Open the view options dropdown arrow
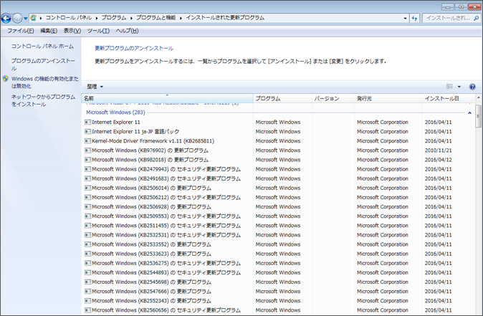 coord(459,87)
